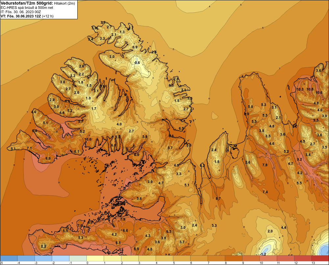Image resolution: width=329 pixels, height=265 pixels.
Task: Select the '7.1' temperature label
Action: [29, 148]
